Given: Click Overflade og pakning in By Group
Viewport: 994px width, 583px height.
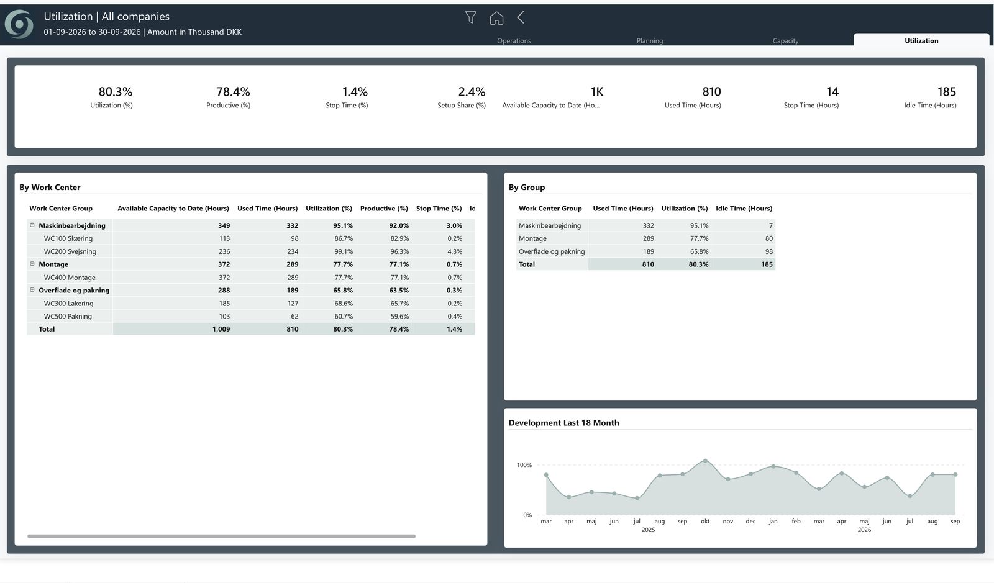Looking at the screenshot, I should tap(552, 251).
